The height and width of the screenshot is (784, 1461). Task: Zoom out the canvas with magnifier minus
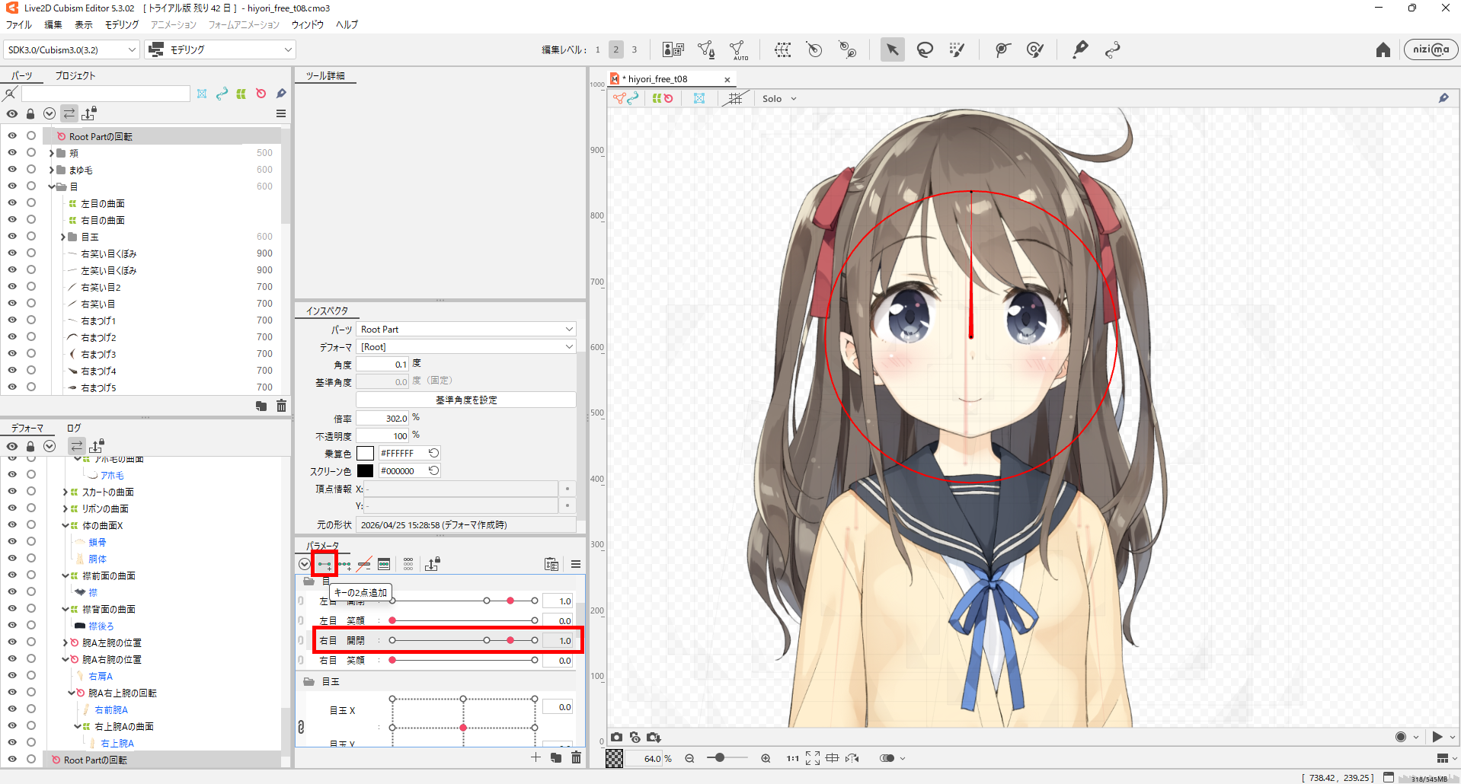pyautogui.click(x=689, y=758)
